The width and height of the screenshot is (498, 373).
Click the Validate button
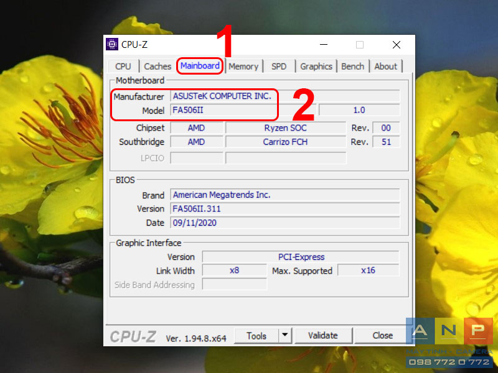[323, 335]
